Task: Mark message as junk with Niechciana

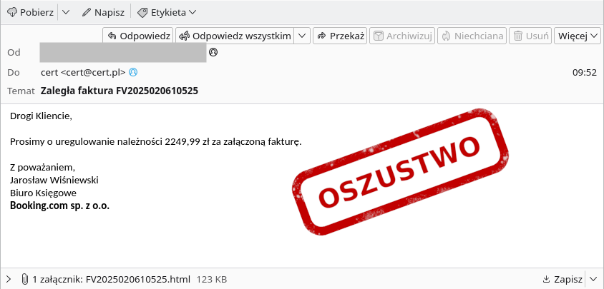Action: (472, 36)
